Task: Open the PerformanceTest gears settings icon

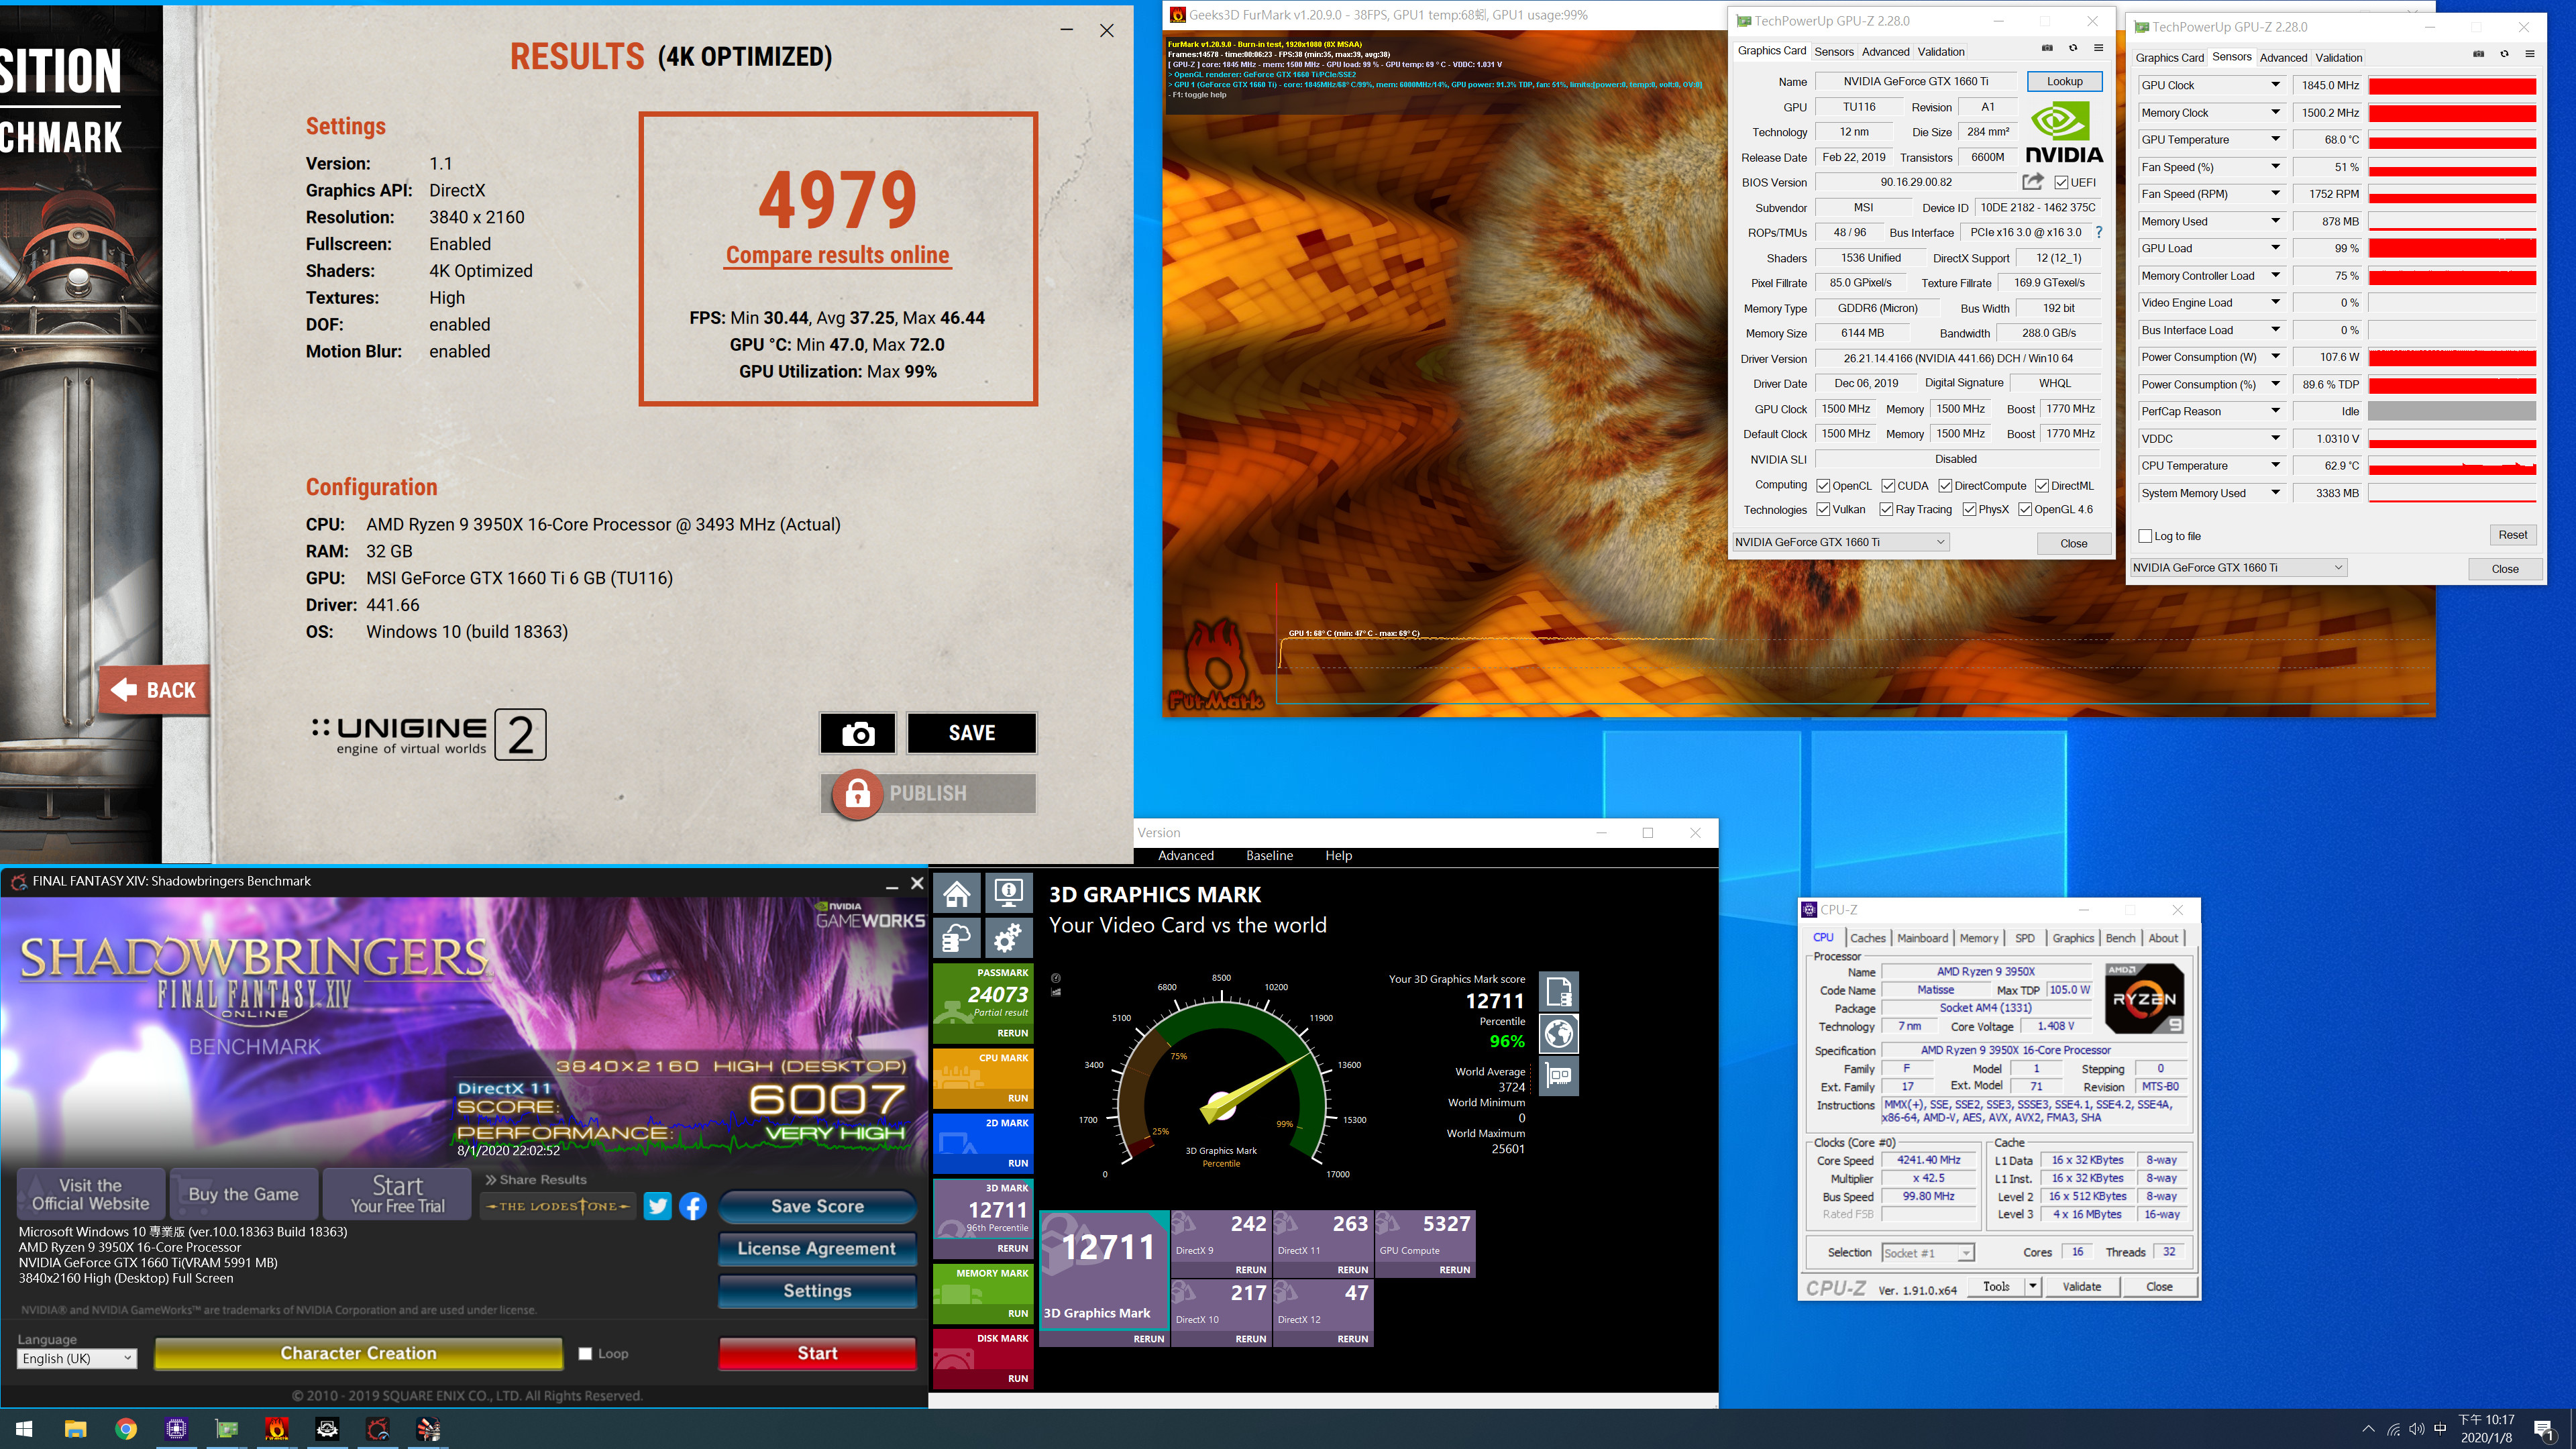Action: [1008, 938]
